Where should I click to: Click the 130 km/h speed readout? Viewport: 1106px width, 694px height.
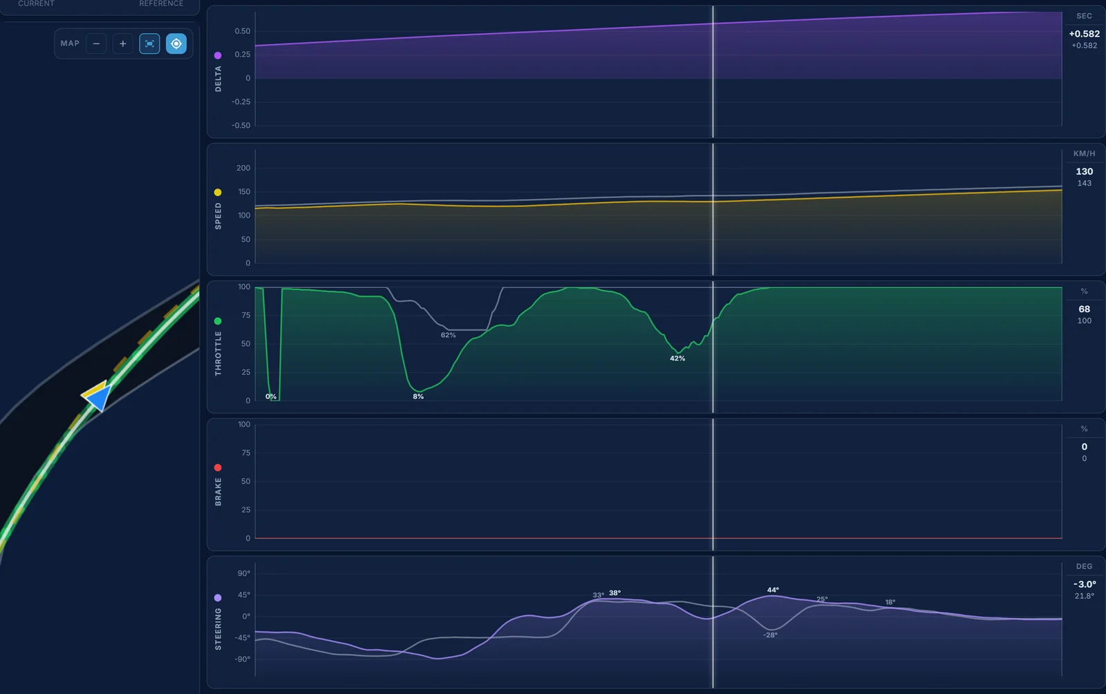click(x=1084, y=171)
